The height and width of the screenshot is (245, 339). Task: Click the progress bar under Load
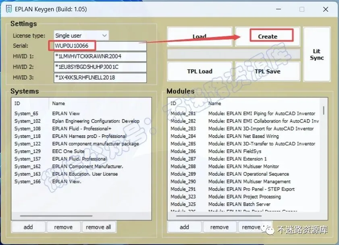point(233,54)
